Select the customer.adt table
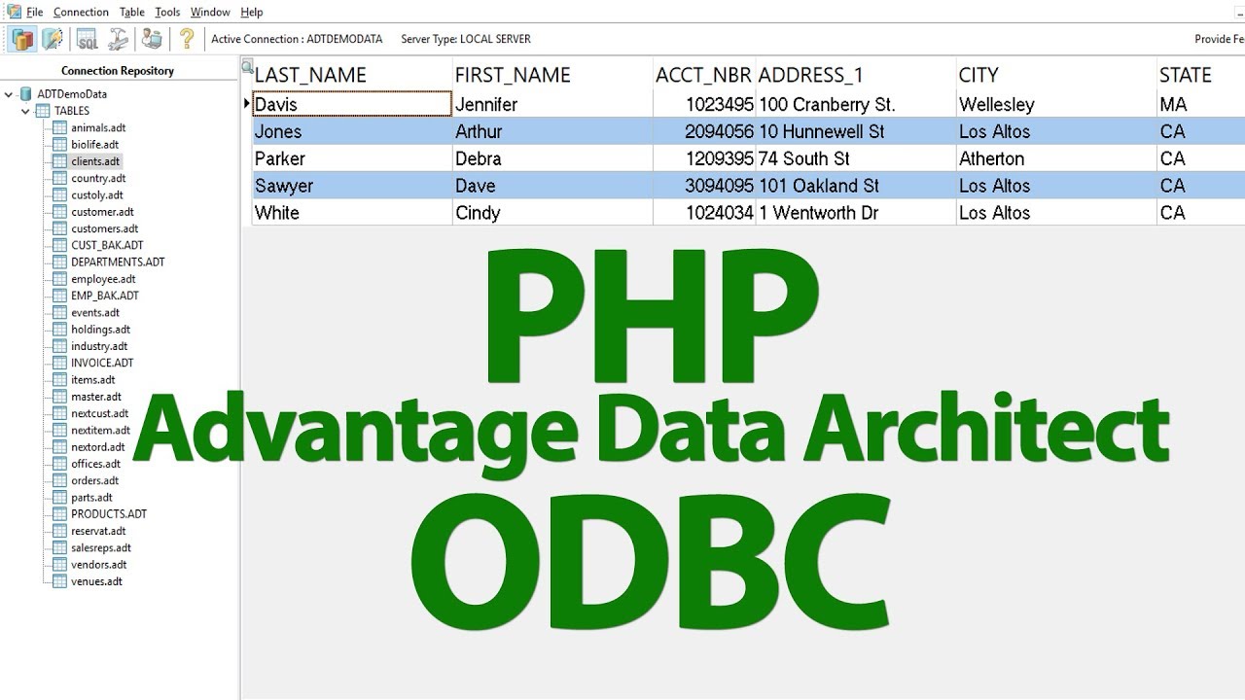Viewport: 1245px width, 700px height. coord(102,212)
